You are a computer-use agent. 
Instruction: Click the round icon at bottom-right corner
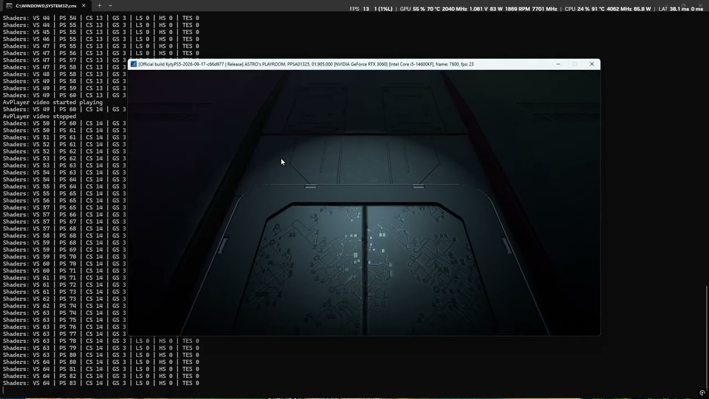pos(702,393)
